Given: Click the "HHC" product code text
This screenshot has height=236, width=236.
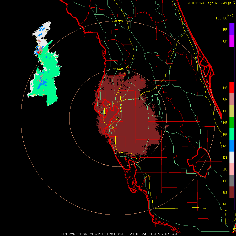Looking at the screenshot, I should [230, 16].
